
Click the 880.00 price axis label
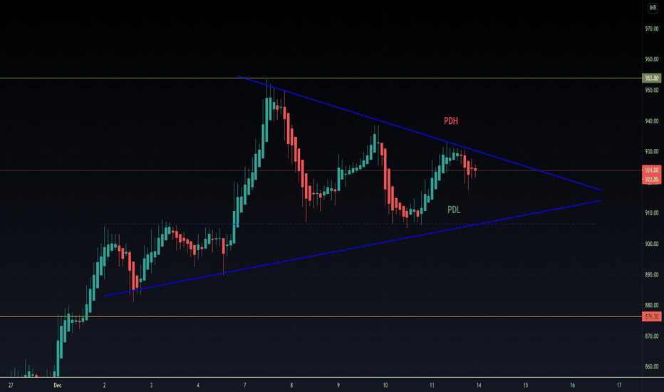(652, 305)
